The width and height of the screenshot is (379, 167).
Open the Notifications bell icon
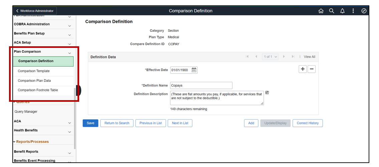coord(342,11)
